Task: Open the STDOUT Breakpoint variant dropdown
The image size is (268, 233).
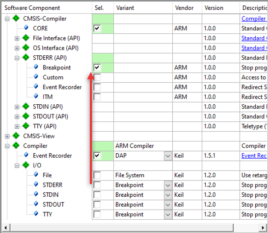Action: click(x=168, y=205)
